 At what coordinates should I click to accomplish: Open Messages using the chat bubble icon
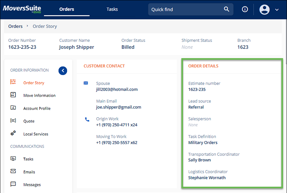(13, 184)
